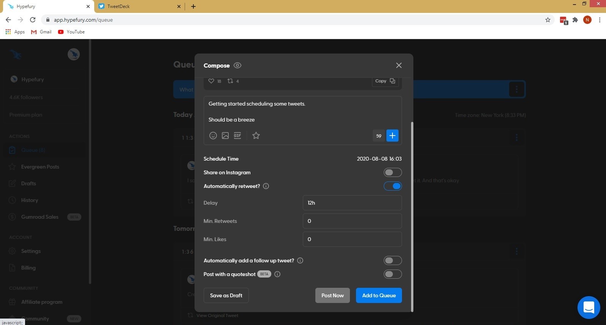Open the schedule time 2020-08-08 16:03 picker
Image resolution: width=606 pixels, height=325 pixels.
point(379,159)
